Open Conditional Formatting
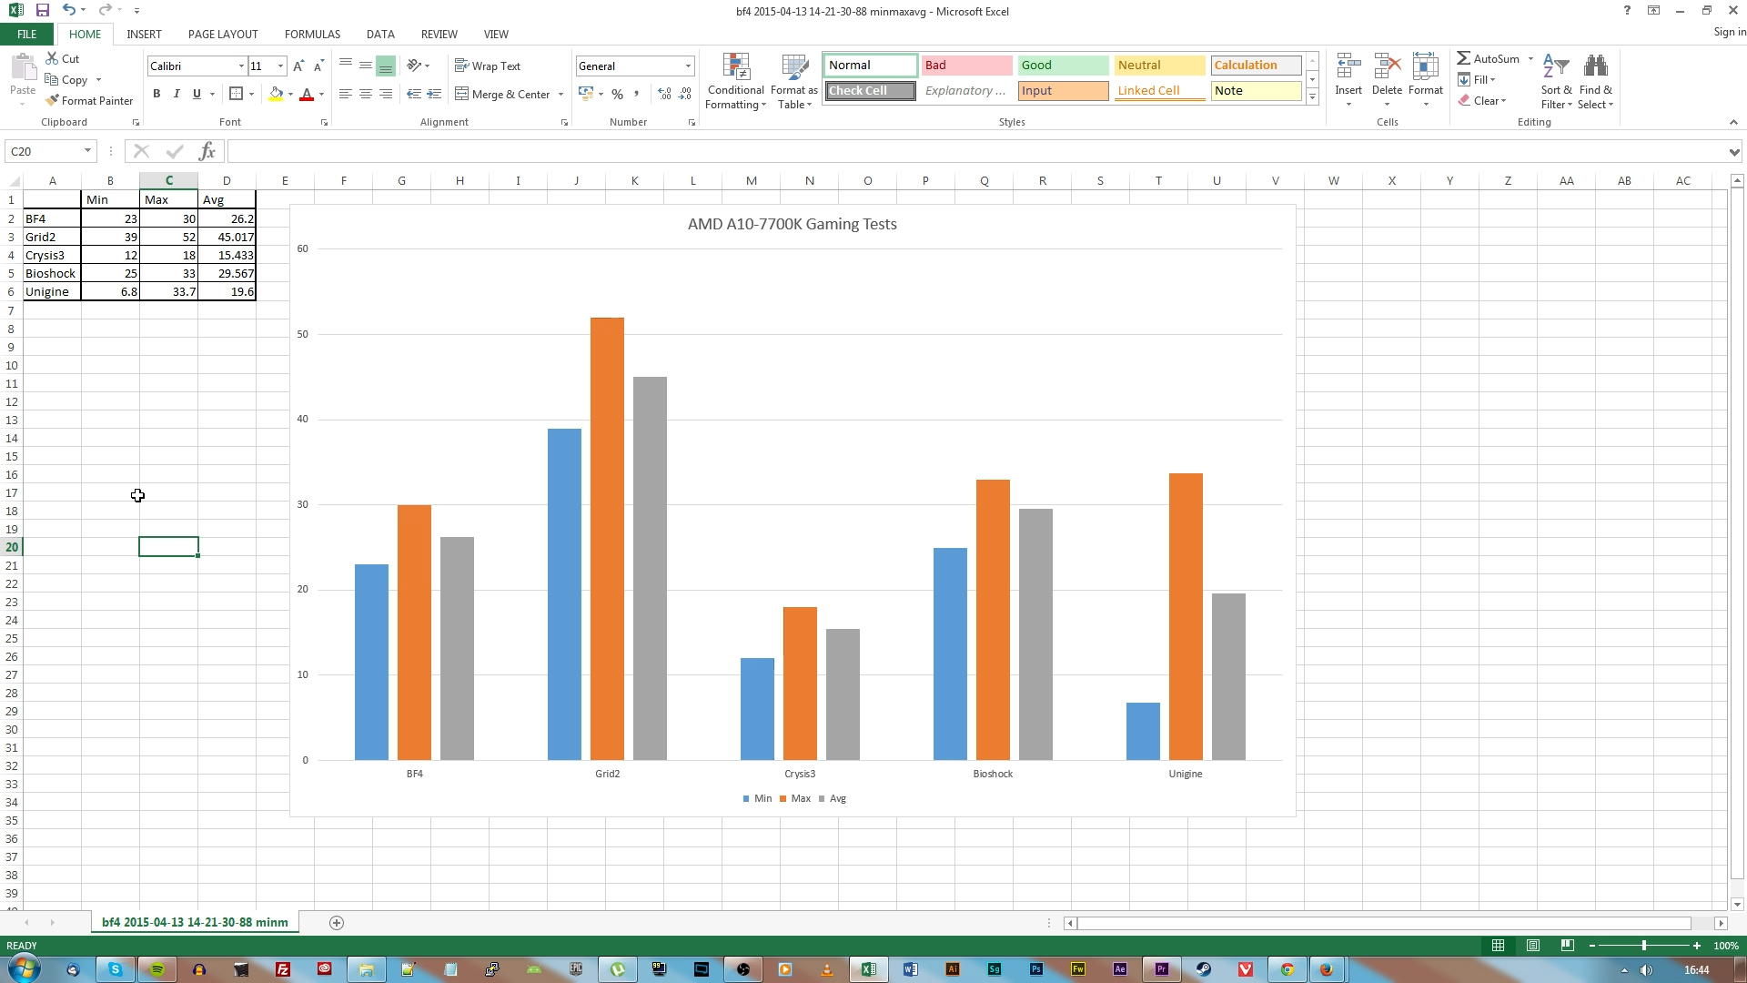 [x=735, y=82]
